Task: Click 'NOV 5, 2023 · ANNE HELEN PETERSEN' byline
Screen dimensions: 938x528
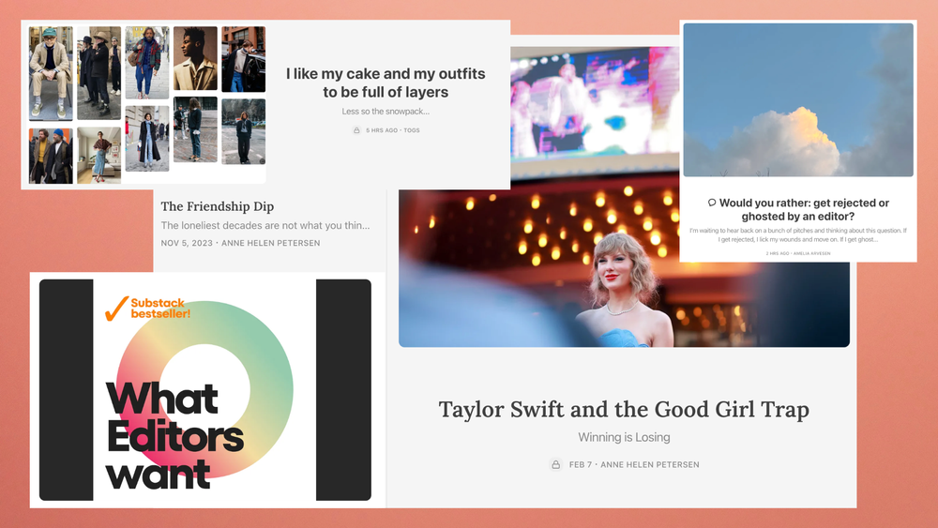Action: point(240,243)
